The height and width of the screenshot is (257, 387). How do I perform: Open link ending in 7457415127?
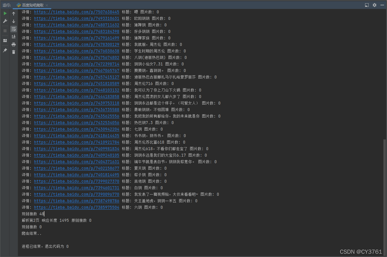pyautogui.click(x=77, y=77)
